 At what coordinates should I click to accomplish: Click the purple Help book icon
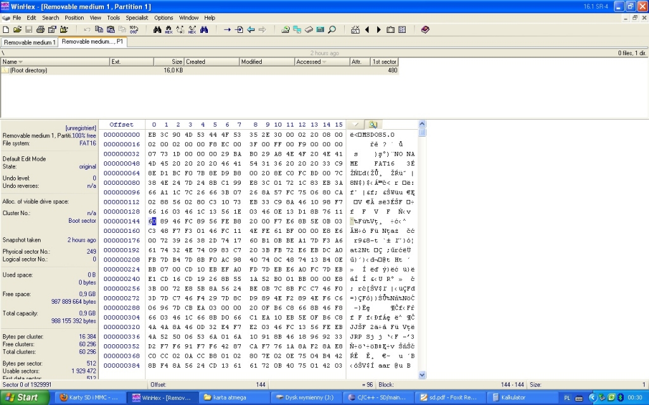[x=425, y=29]
